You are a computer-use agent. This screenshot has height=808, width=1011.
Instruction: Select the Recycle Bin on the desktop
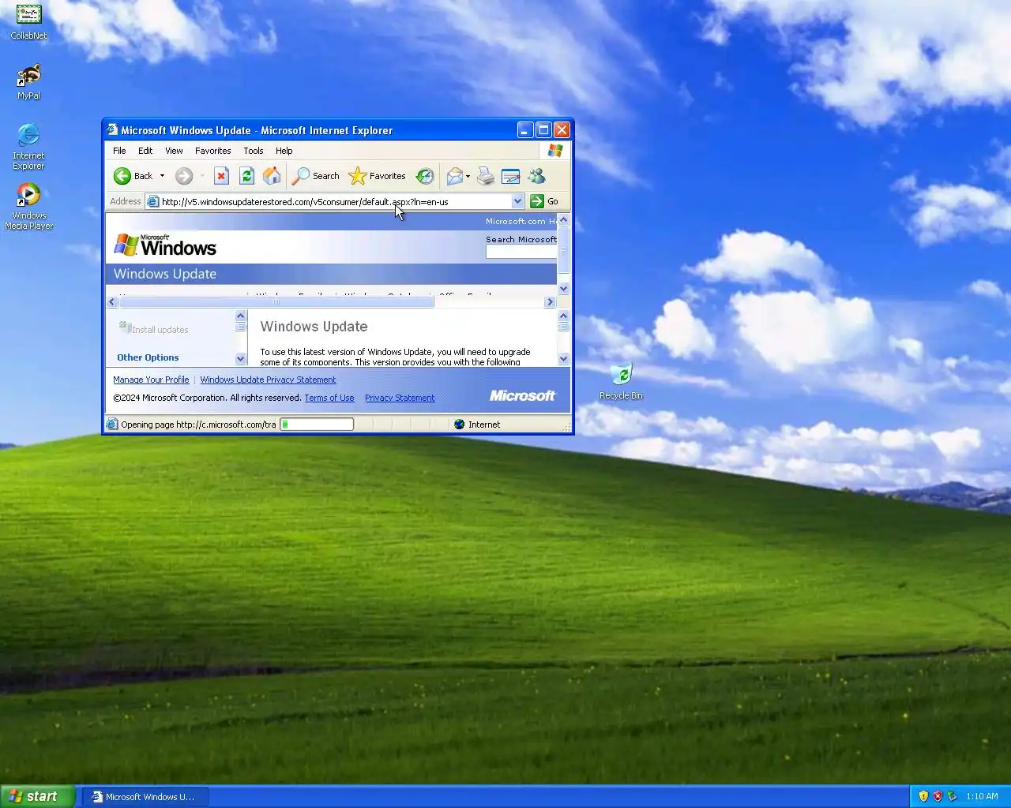coord(622,382)
